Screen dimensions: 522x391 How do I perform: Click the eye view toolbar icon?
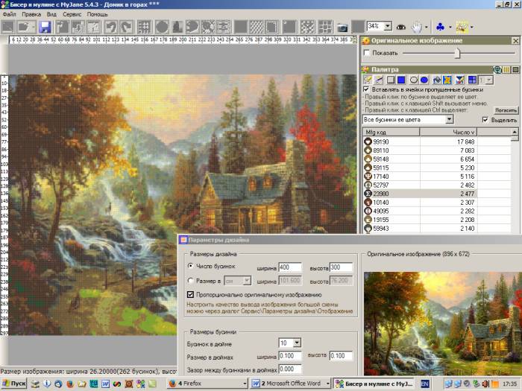(401, 27)
